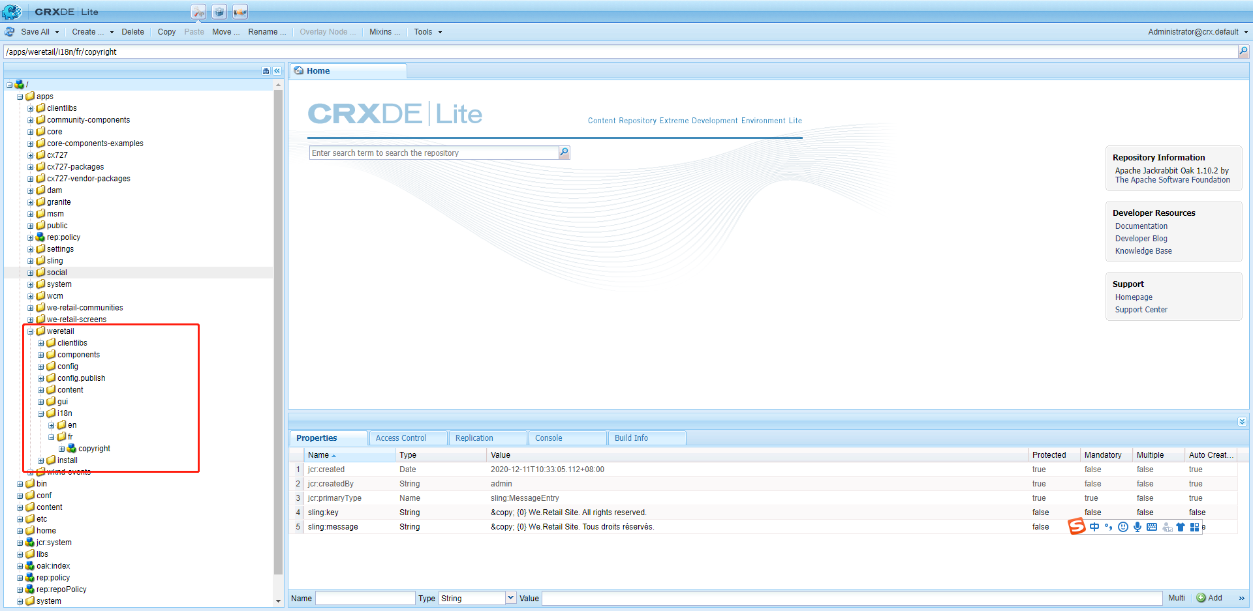Screen dimensions: 1253x611
Task: Click the Multi button in the property bar
Action: 1177,598
